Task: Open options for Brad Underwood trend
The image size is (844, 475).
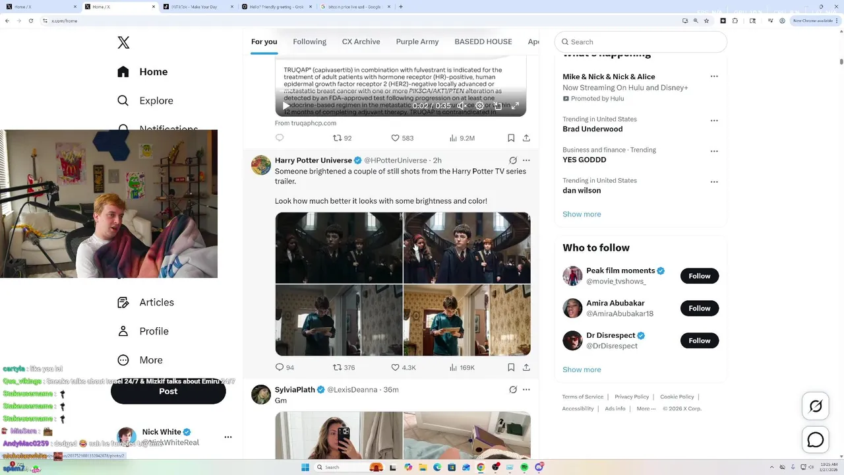Action: click(714, 121)
